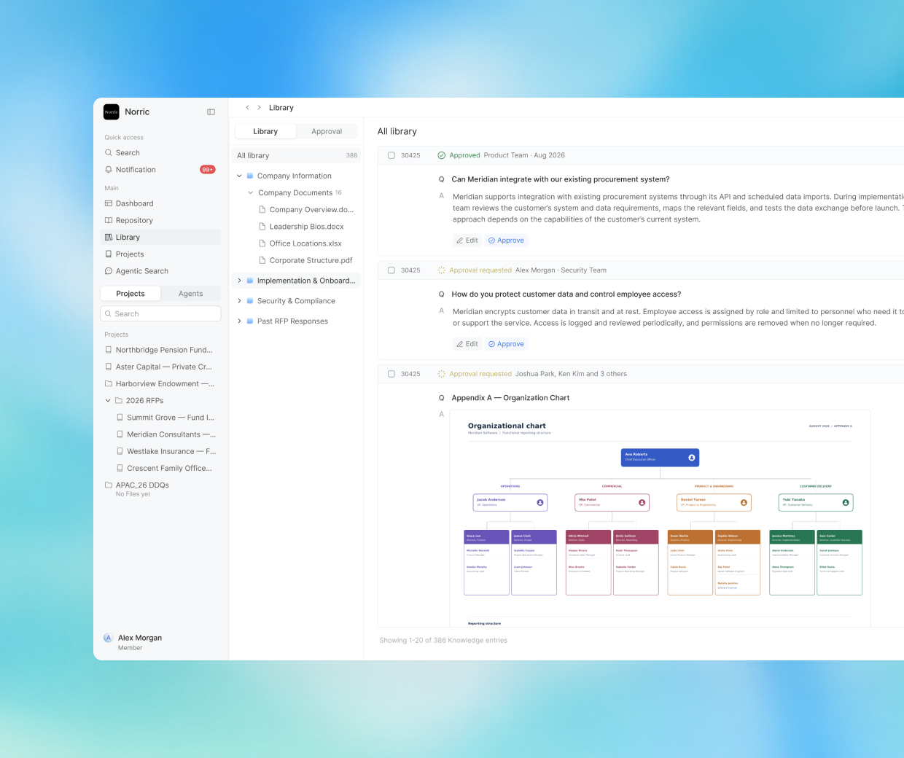
Task: Click the APAC_26 DDQs folder icon
Action: point(109,485)
